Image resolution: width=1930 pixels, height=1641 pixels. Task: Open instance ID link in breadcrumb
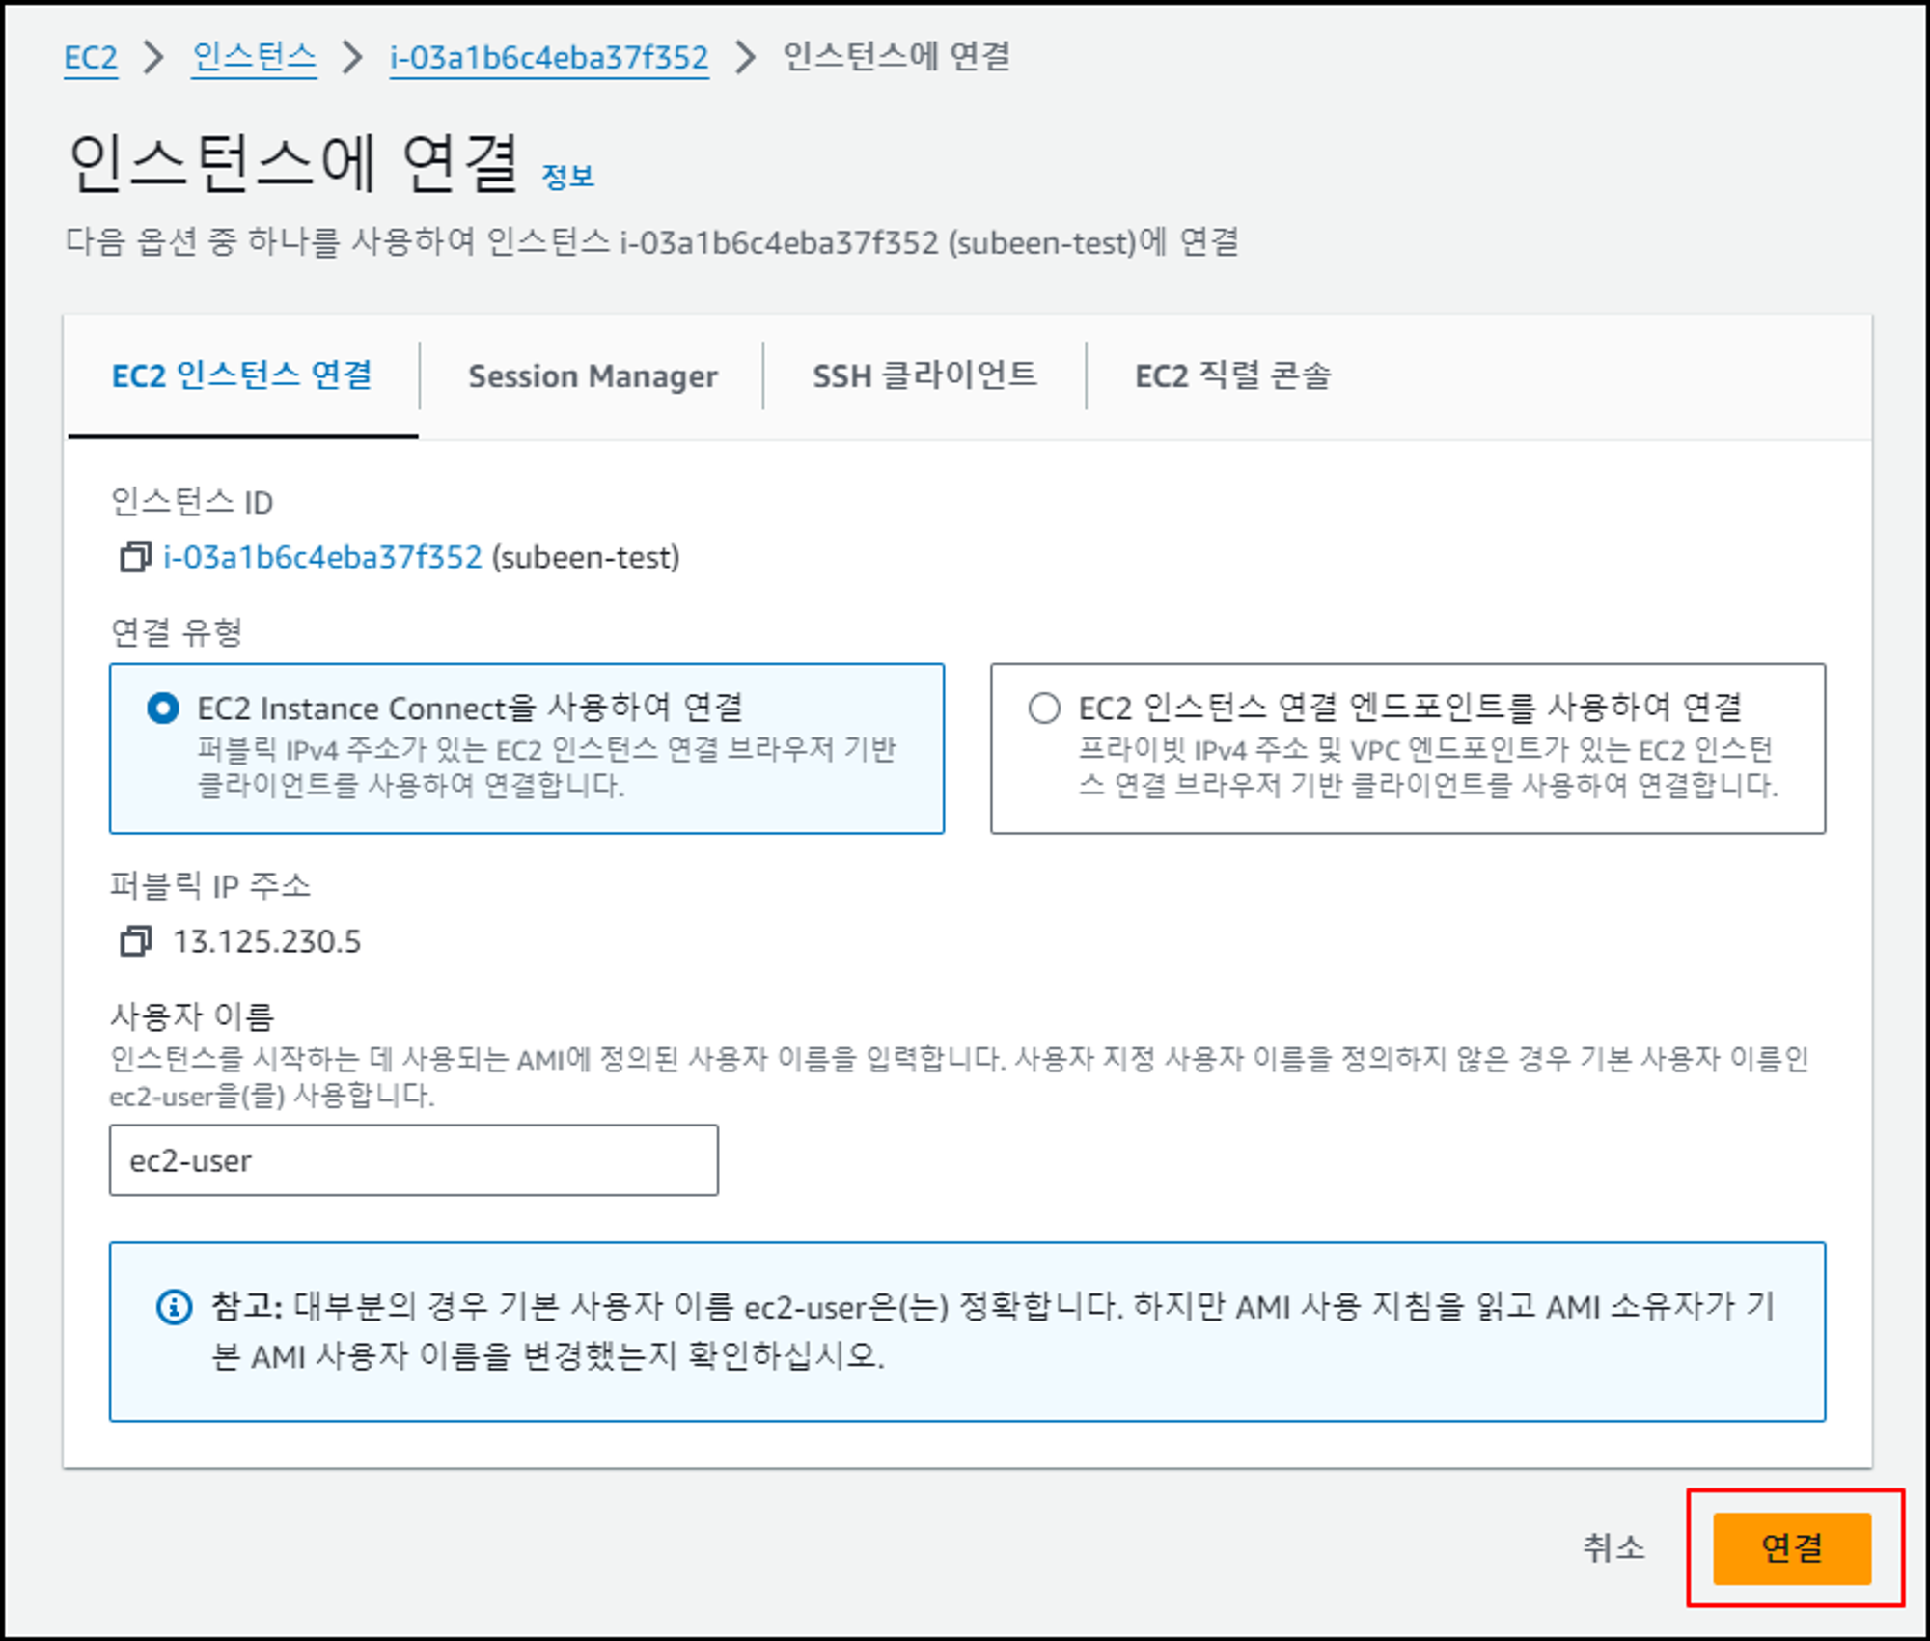tap(549, 58)
